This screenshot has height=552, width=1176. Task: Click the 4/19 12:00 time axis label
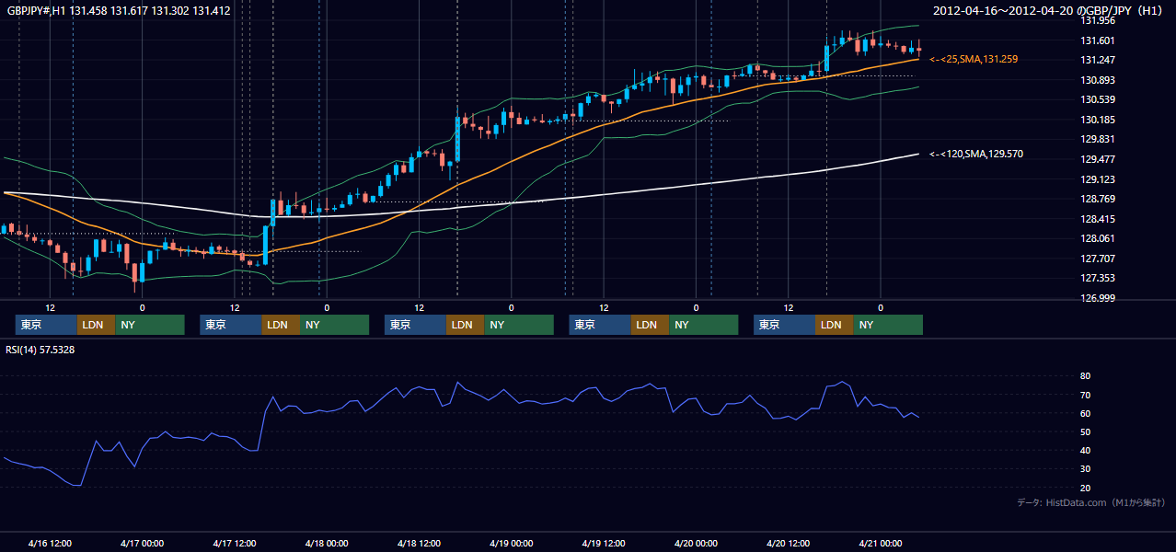pyautogui.click(x=604, y=543)
